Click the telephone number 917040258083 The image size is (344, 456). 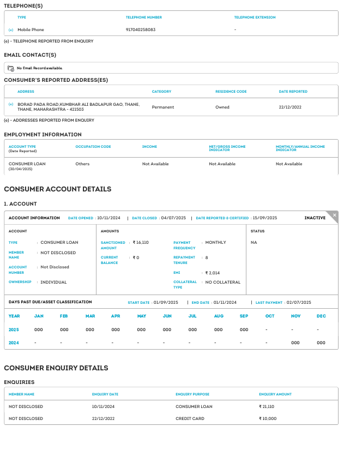pos(141,29)
